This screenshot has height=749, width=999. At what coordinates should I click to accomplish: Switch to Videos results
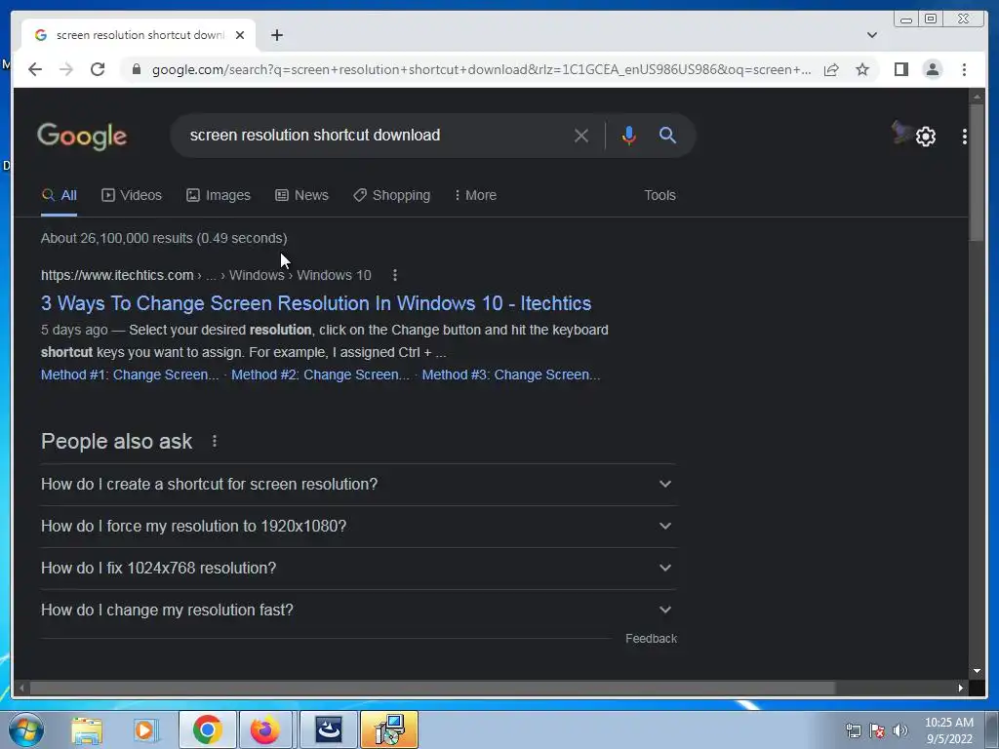(x=132, y=195)
